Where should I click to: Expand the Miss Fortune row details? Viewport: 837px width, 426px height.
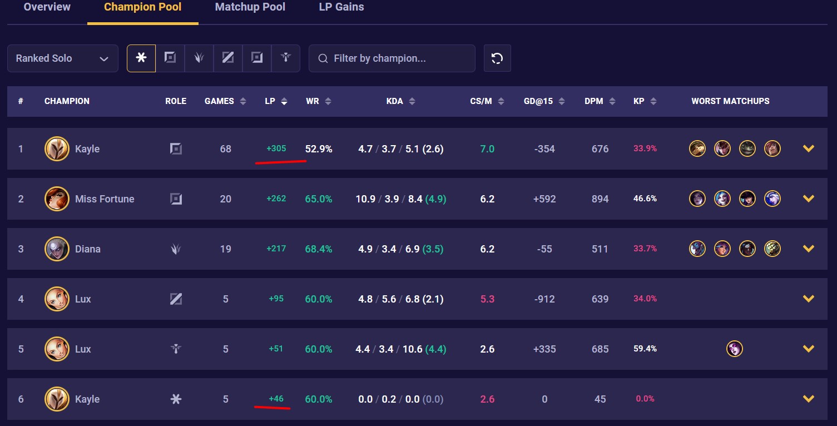click(x=808, y=199)
